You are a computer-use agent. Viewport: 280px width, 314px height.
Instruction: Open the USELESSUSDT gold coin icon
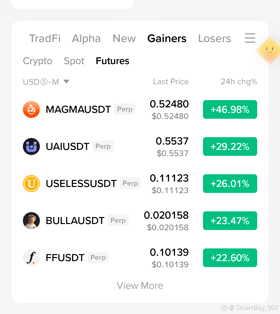point(31,184)
